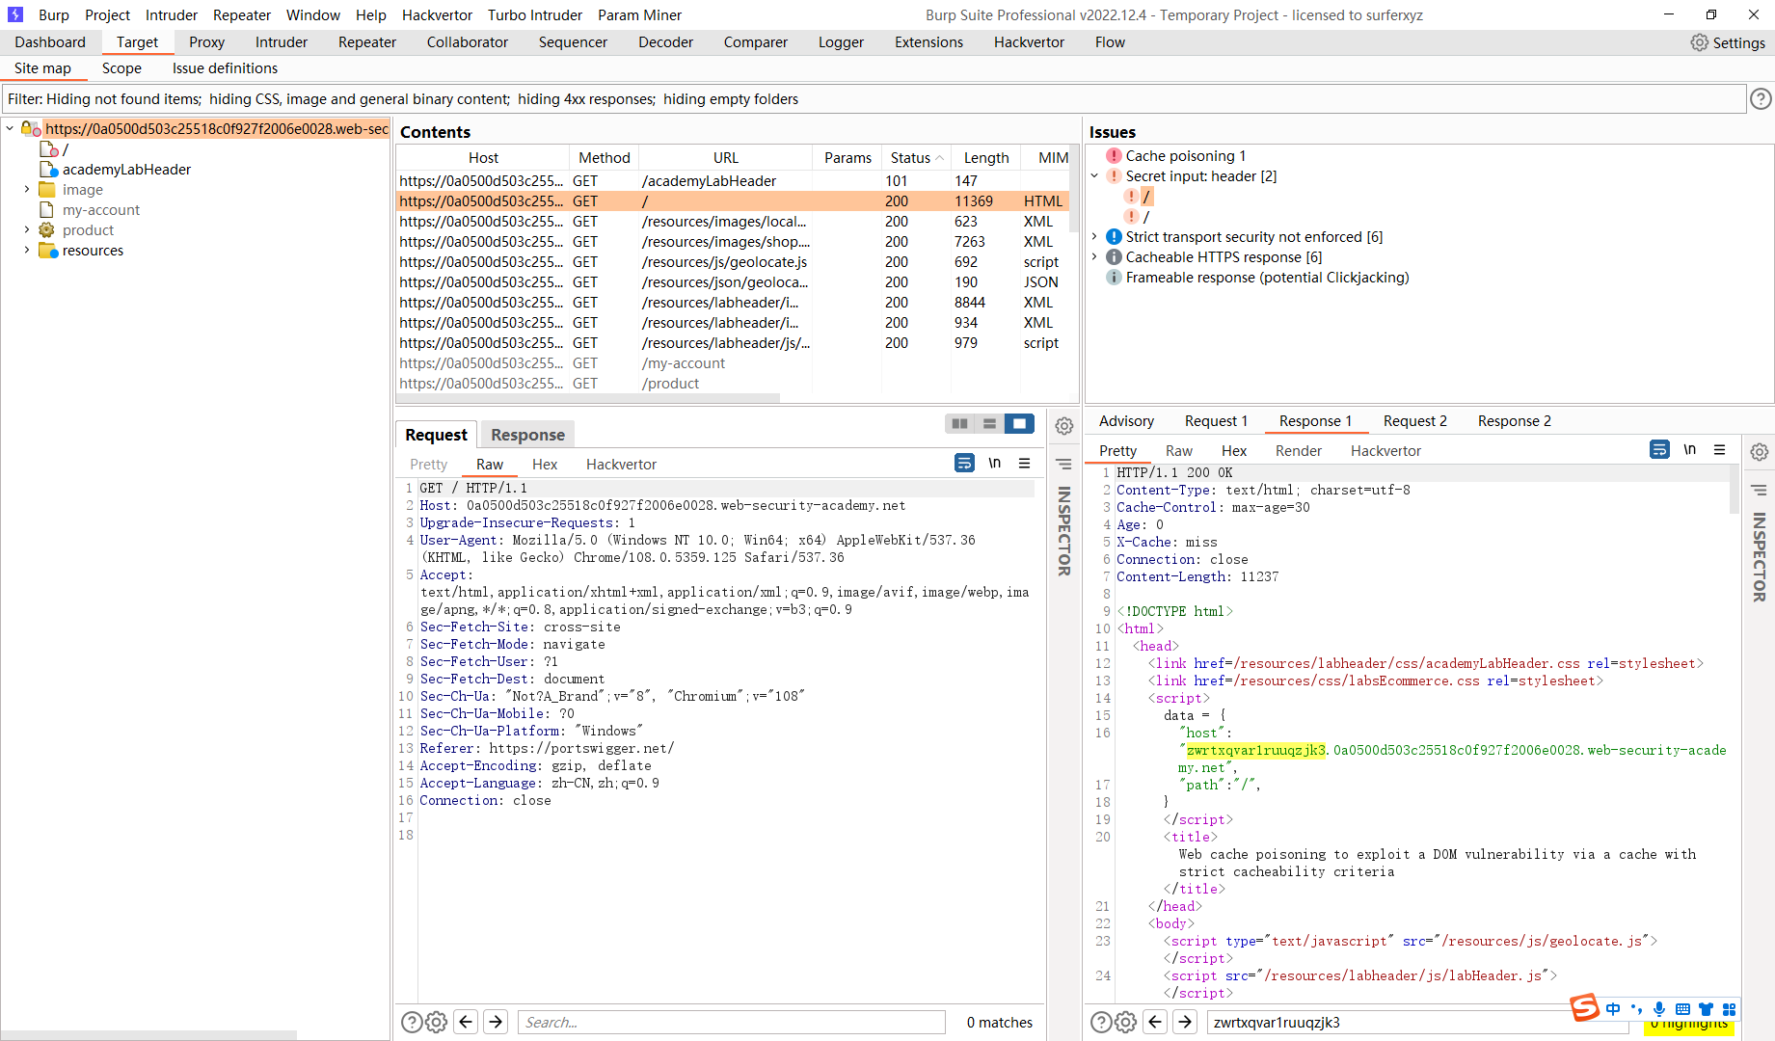Go to previous match in Request search bar
Image resolution: width=1775 pixels, height=1041 pixels.
point(467,1022)
